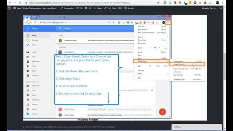The height and width of the screenshot is (131, 233).
Task: Open the green robot face extension
Action: click(x=165, y=3)
